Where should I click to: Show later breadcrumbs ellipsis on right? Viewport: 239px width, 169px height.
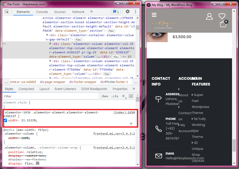136,82
